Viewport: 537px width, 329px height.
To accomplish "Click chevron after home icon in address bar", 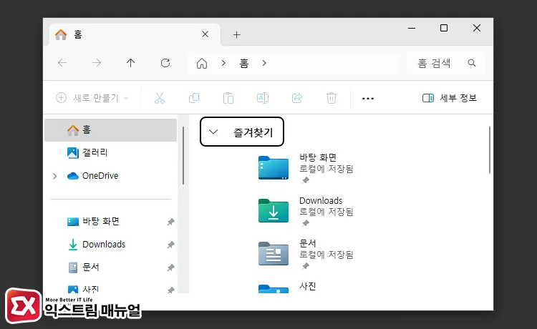I will pos(223,63).
